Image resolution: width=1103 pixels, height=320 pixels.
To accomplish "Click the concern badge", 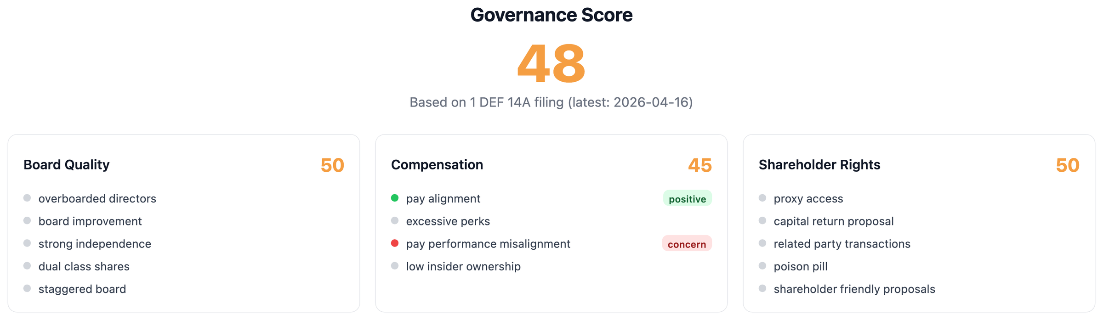I will click(x=687, y=244).
